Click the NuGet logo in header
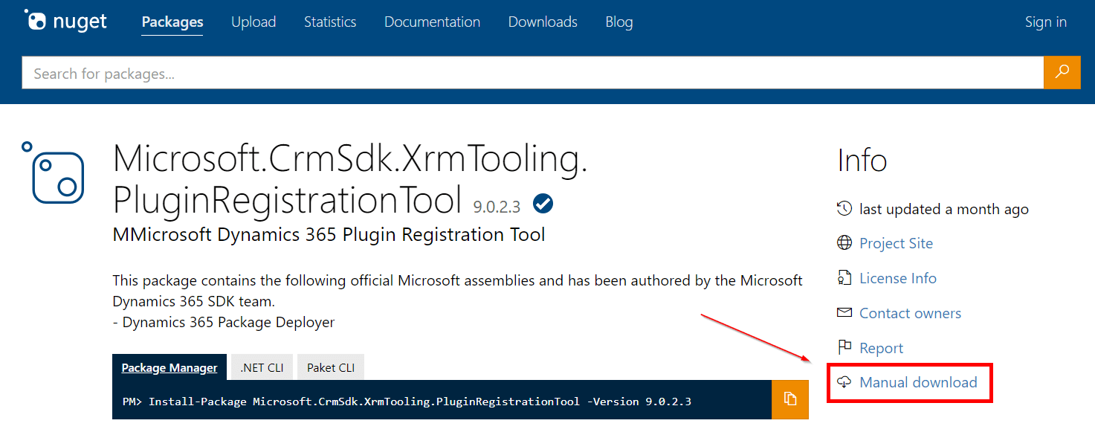Screen dimensions: 1095x432 (65, 22)
